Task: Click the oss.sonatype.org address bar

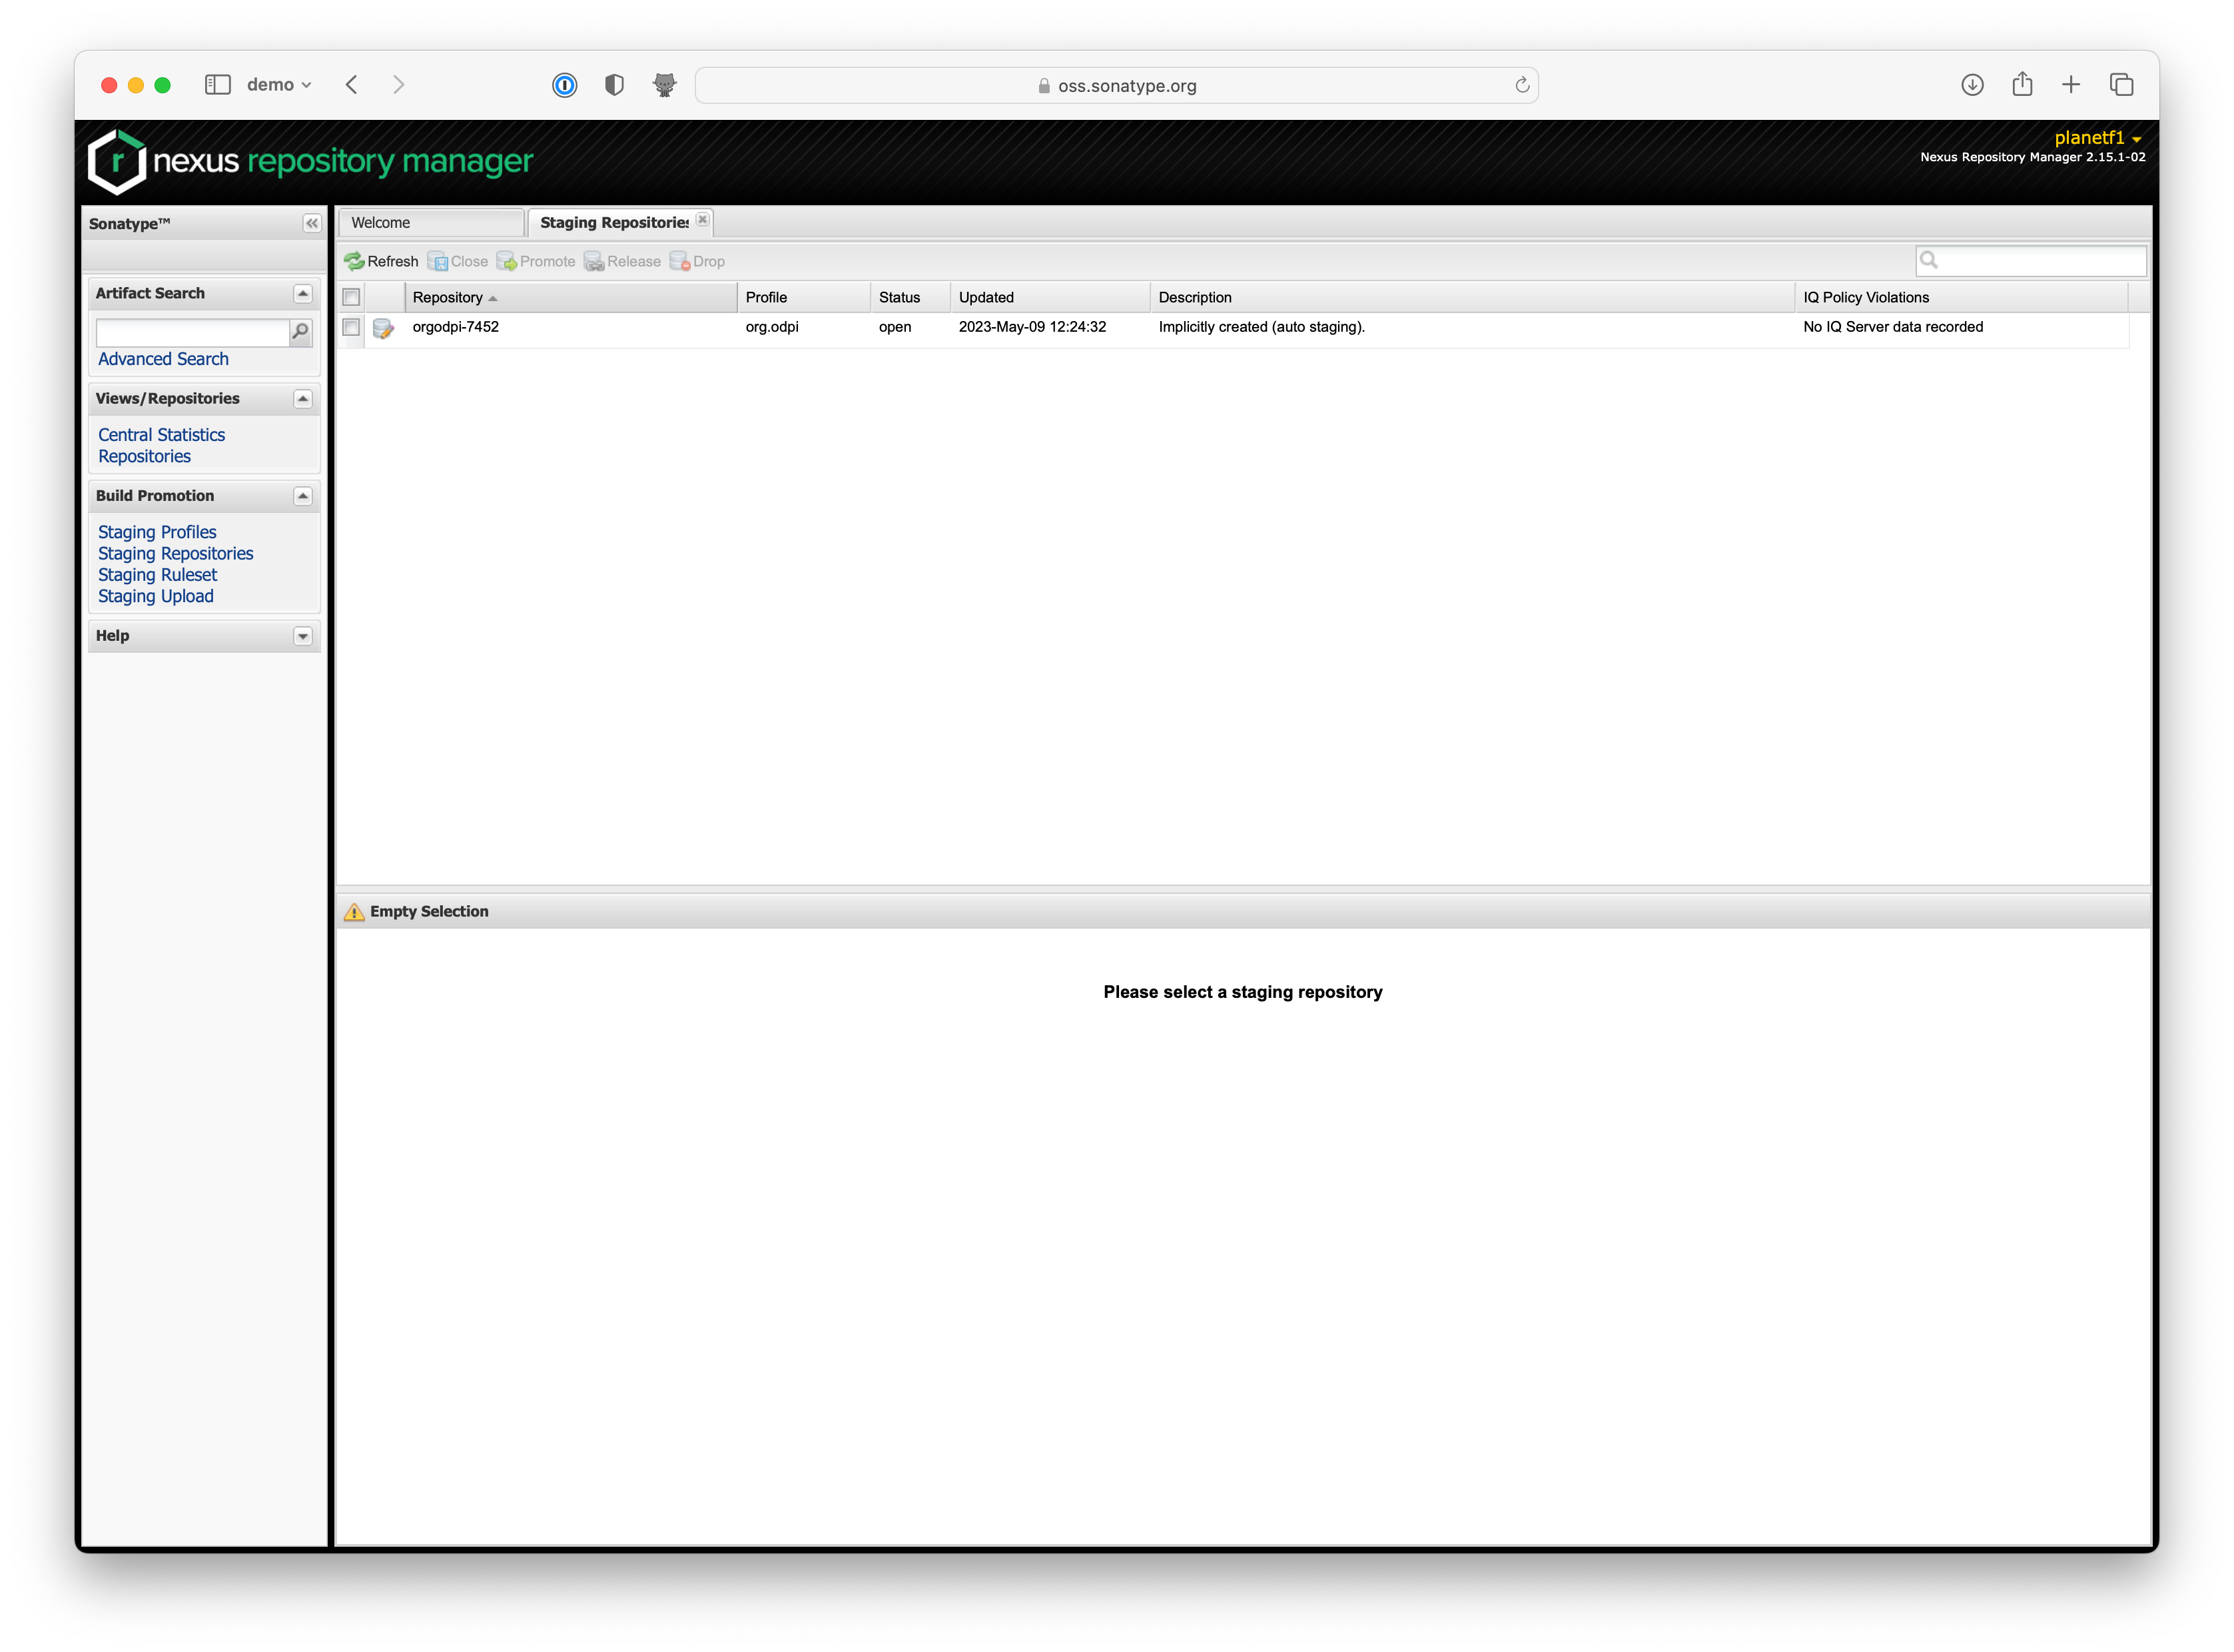Action: [1116, 85]
